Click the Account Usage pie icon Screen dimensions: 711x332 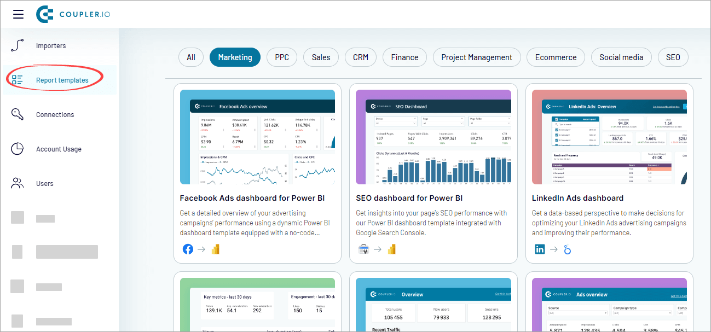tap(18, 149)
